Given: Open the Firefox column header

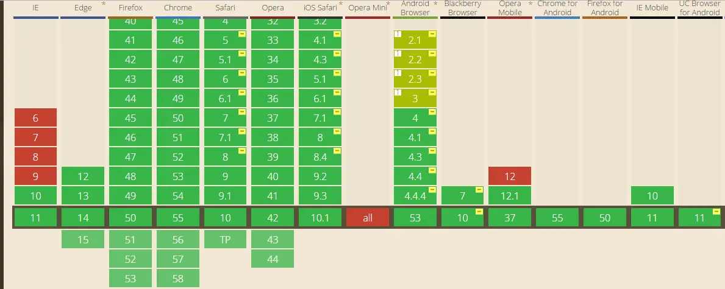Looking at the screenshot, I should pos(130,8).
